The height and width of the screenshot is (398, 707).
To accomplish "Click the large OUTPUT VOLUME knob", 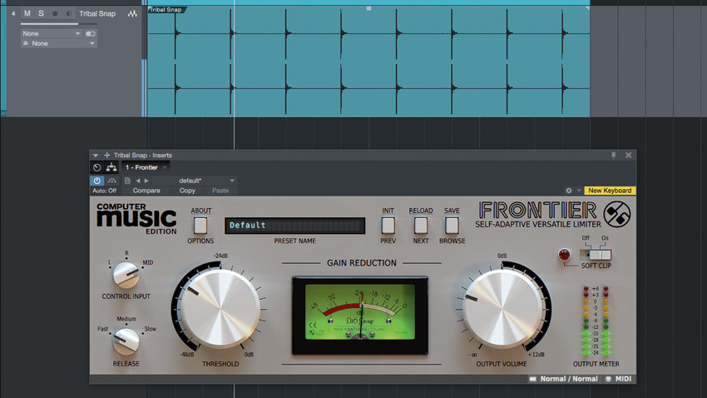I will pos(502,309).
